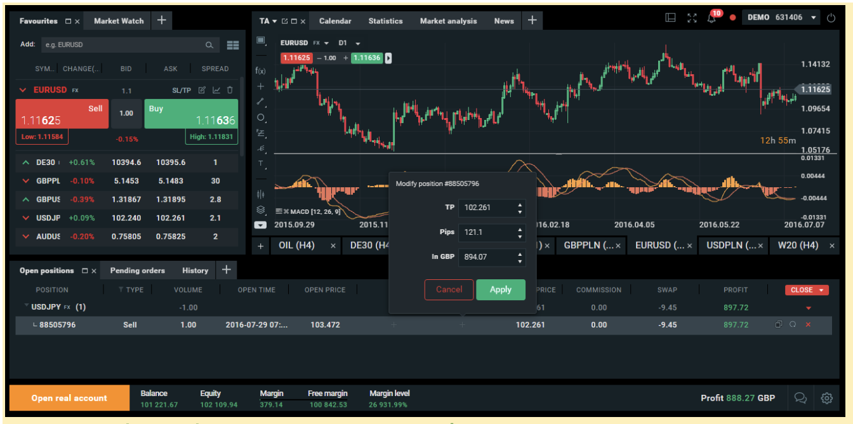Increase the TP value using its stepper
The width and height of the screenshot is (853, 424).
tap(520, 204)
